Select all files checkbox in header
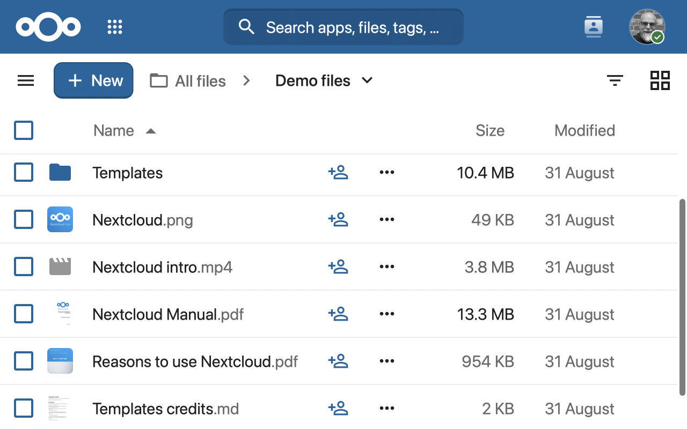The width and height of the screenshot is (687, 429). pos(24,130)
